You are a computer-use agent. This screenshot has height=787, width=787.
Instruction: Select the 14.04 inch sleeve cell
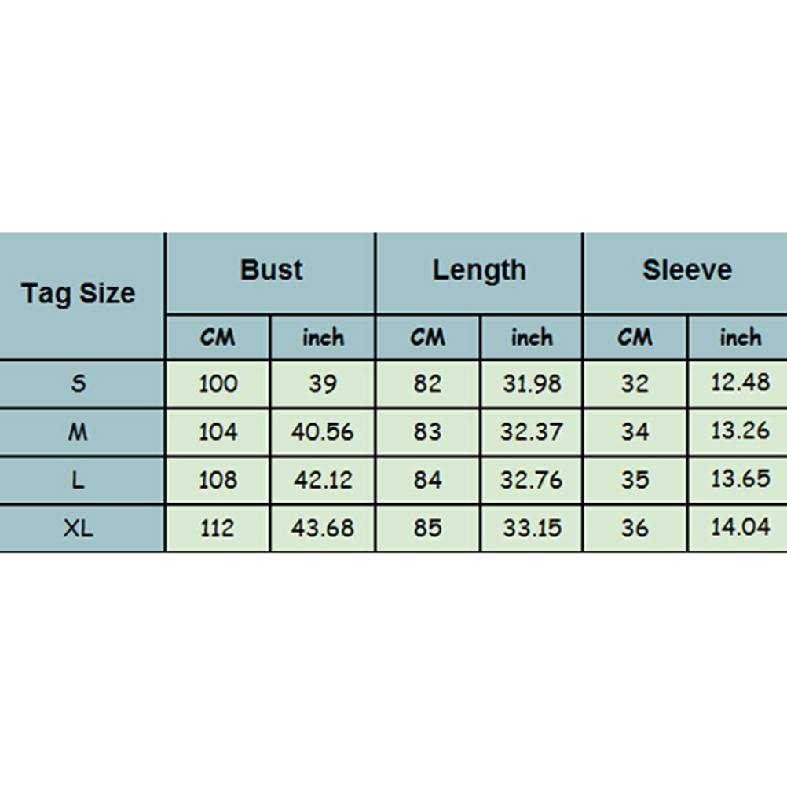tap(739, 528)
